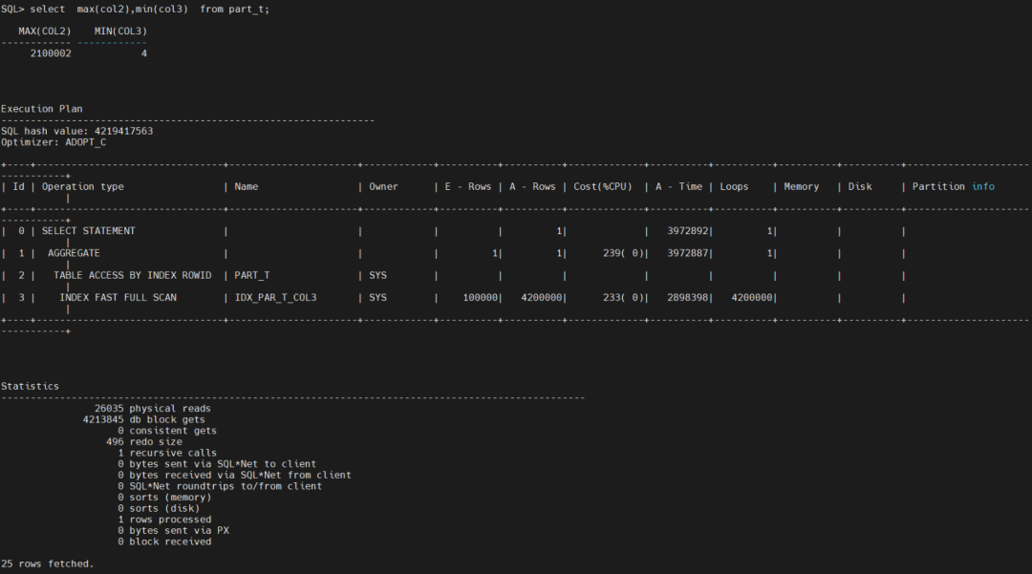Click the 'Disk' column header
The height and width of the screenshot is (574, 1032).
point(860,187)
